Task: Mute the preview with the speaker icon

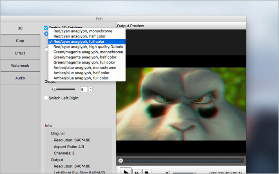Action: [168, 172]
